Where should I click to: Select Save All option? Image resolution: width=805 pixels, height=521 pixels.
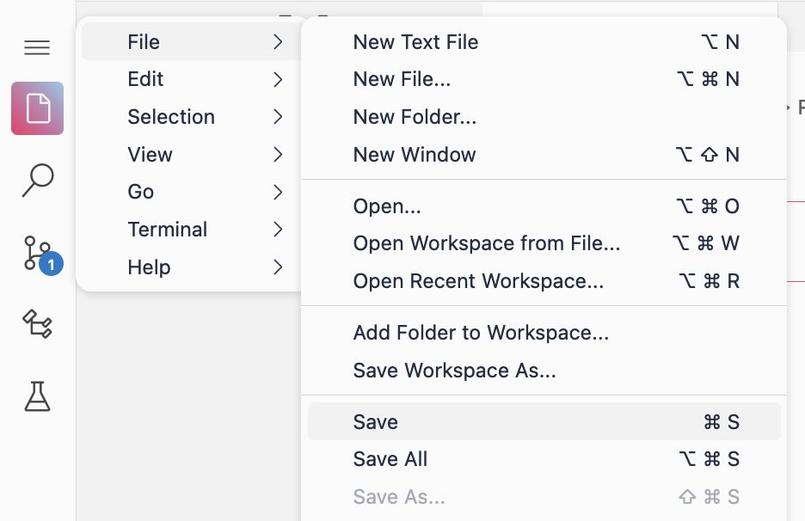(390, 459)
